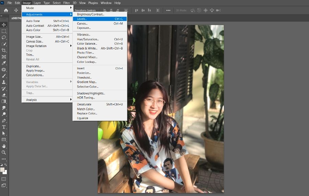309x196 pixels.
Task: Expand the Mode submenu
Action: (47, 8)
